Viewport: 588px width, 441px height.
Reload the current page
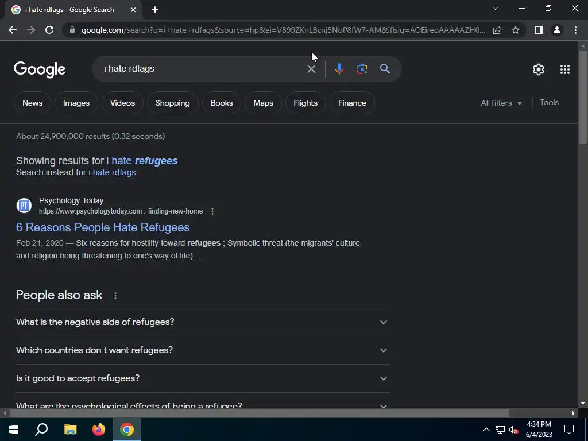(x=49, y=30)
